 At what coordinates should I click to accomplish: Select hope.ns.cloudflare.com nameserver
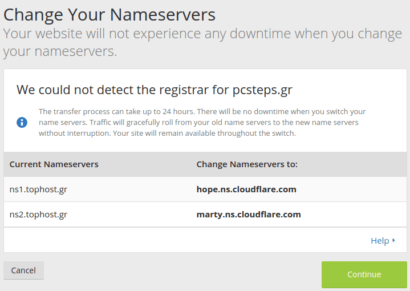coord(246,189)
